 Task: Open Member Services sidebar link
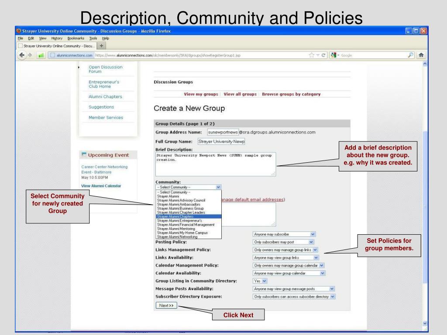coord(106,117)
